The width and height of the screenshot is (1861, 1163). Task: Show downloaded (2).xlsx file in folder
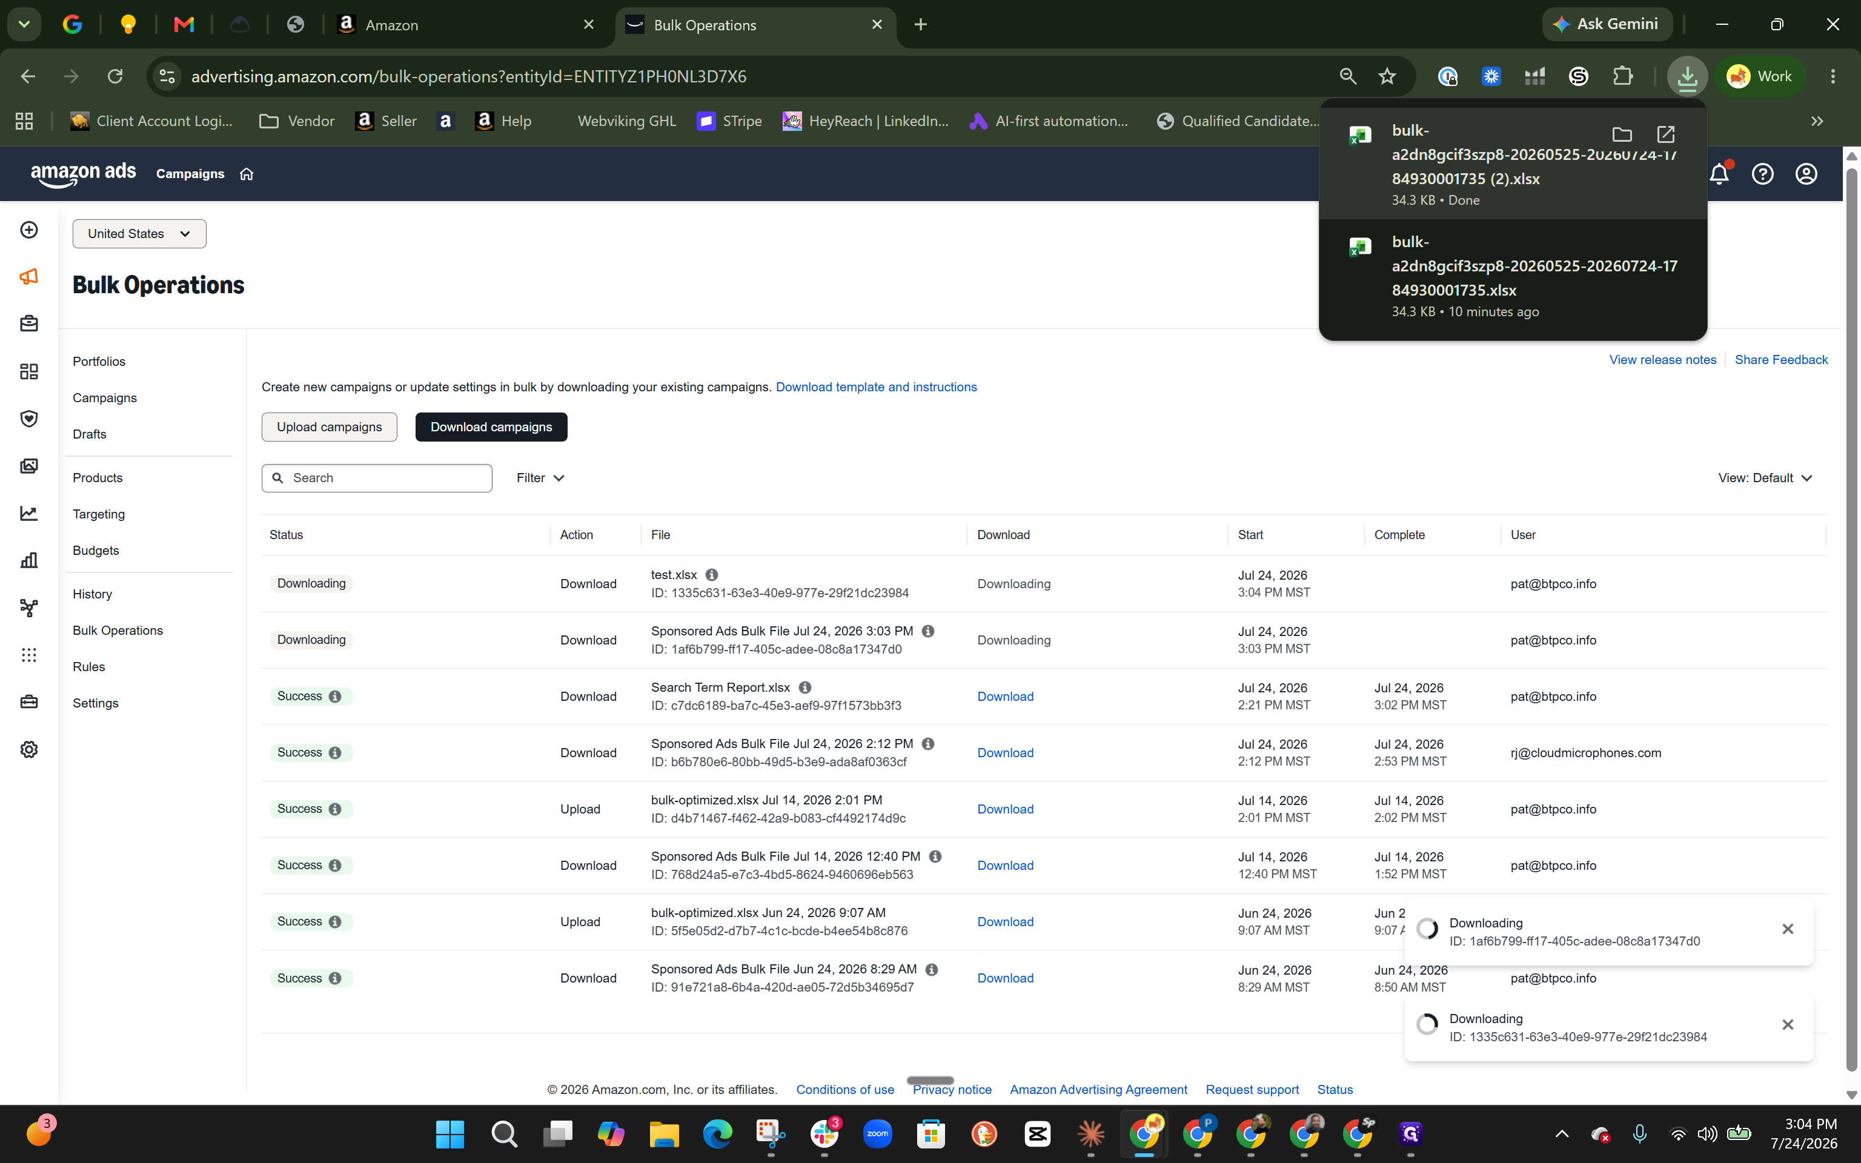1622,134
